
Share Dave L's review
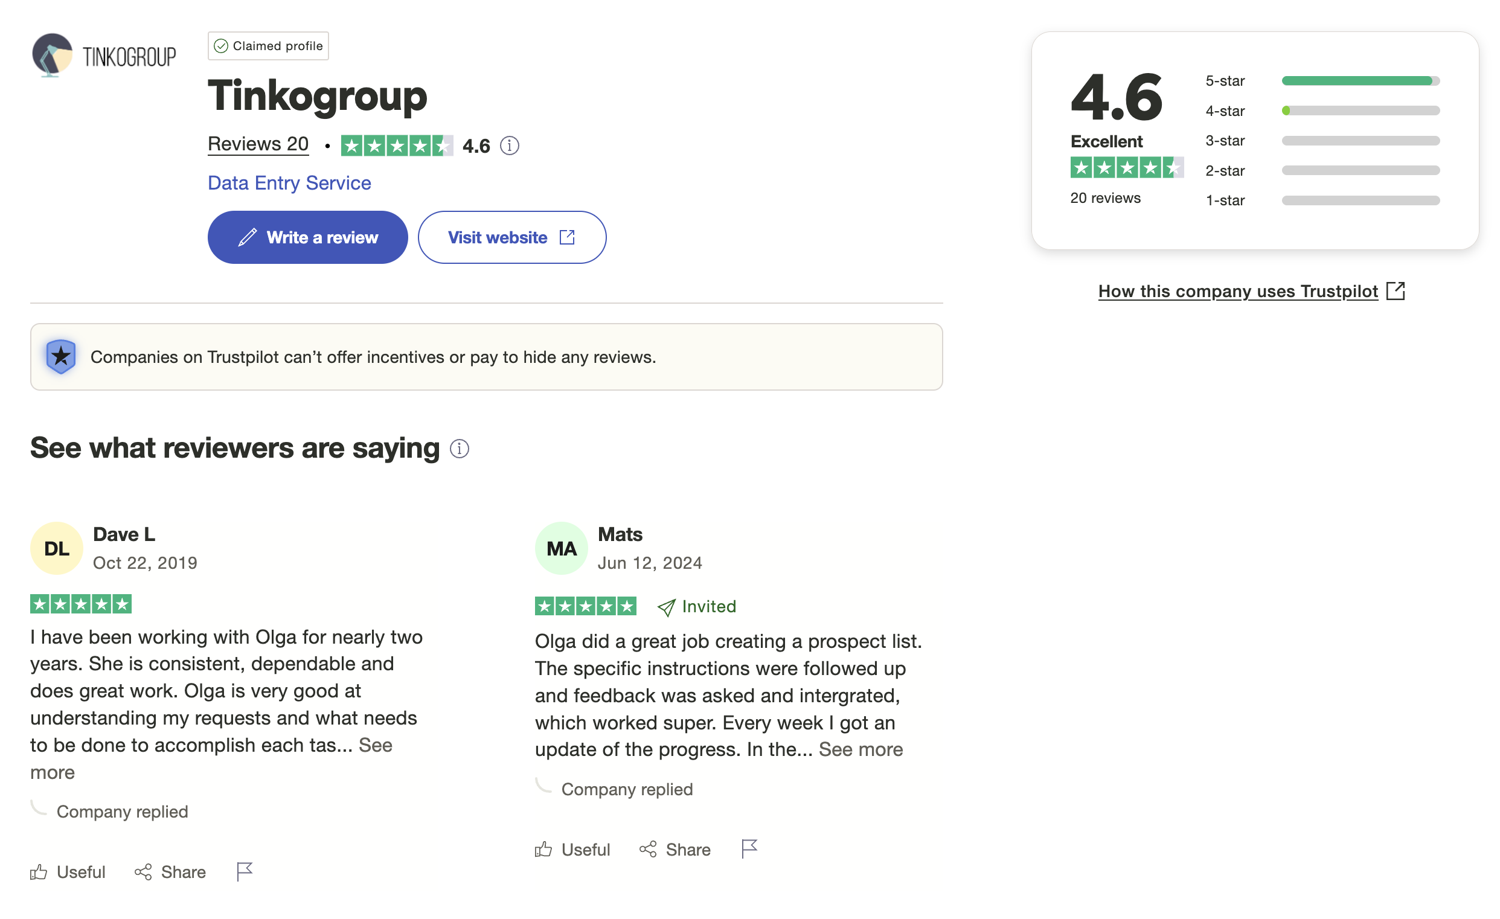[x=170, y=872]
